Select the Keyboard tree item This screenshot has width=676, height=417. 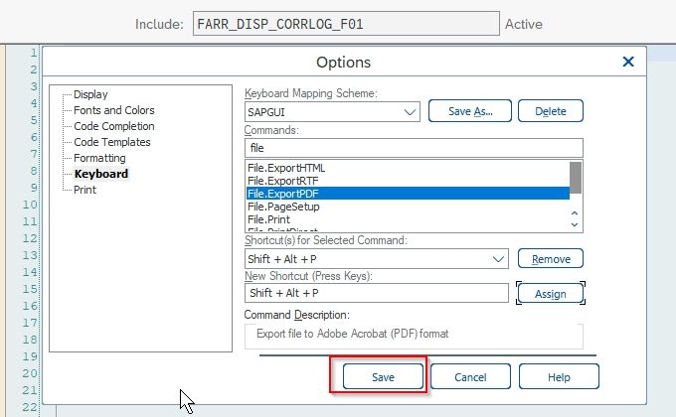[x=101, y=174]
